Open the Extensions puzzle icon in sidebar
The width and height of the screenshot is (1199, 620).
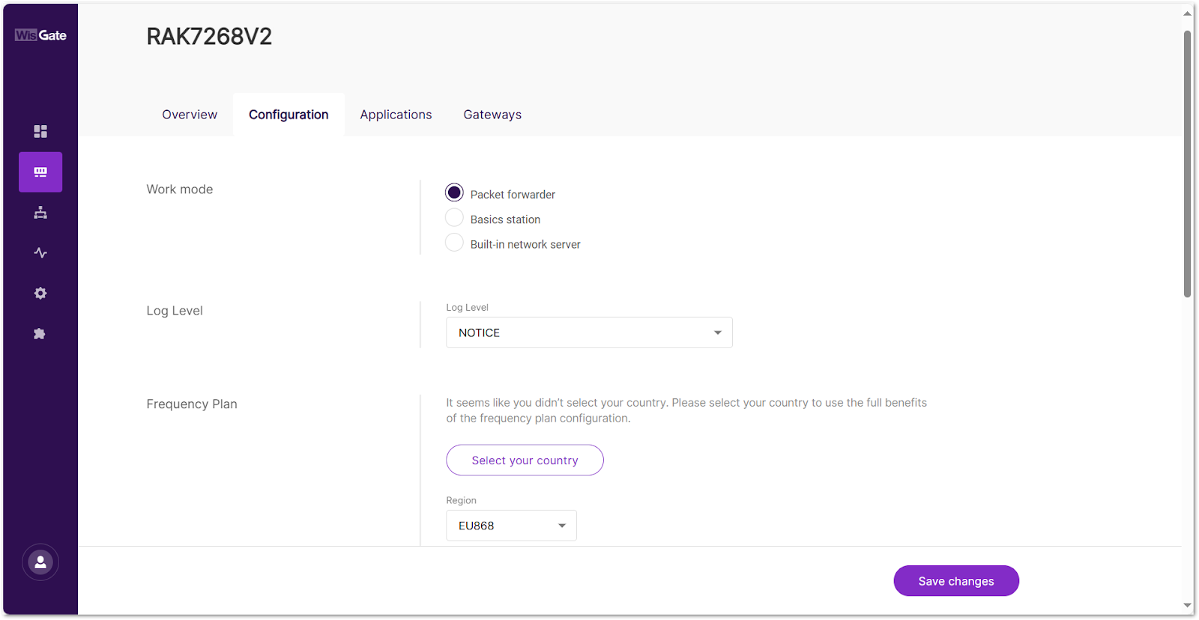pyautogui.click(x=40, y=334)
